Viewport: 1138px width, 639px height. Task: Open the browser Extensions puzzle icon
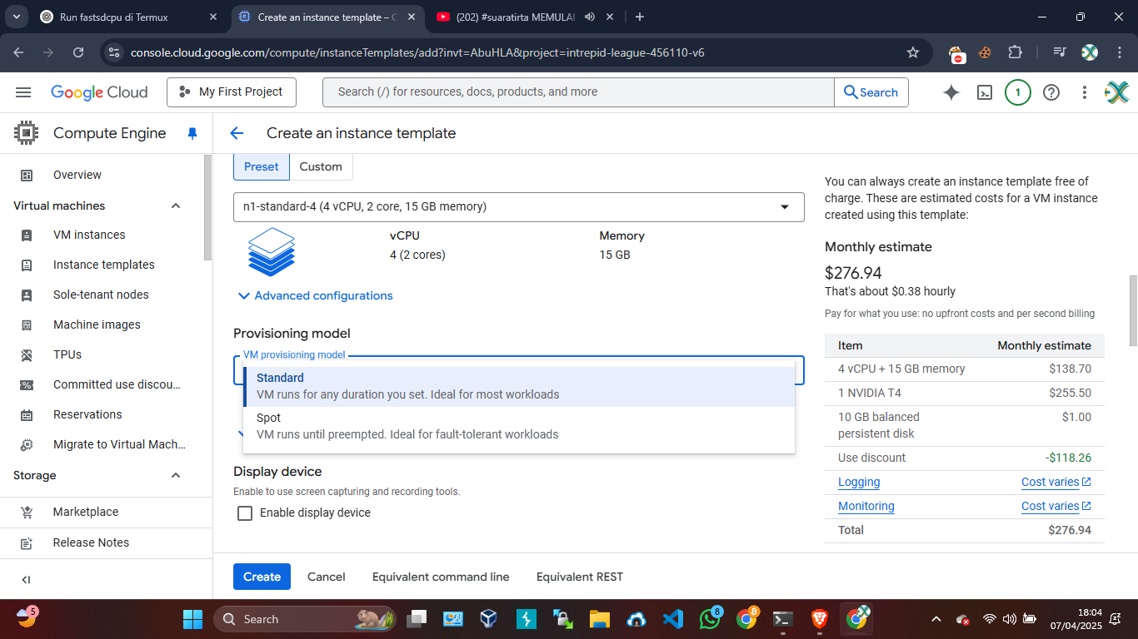pos(1015,52)
